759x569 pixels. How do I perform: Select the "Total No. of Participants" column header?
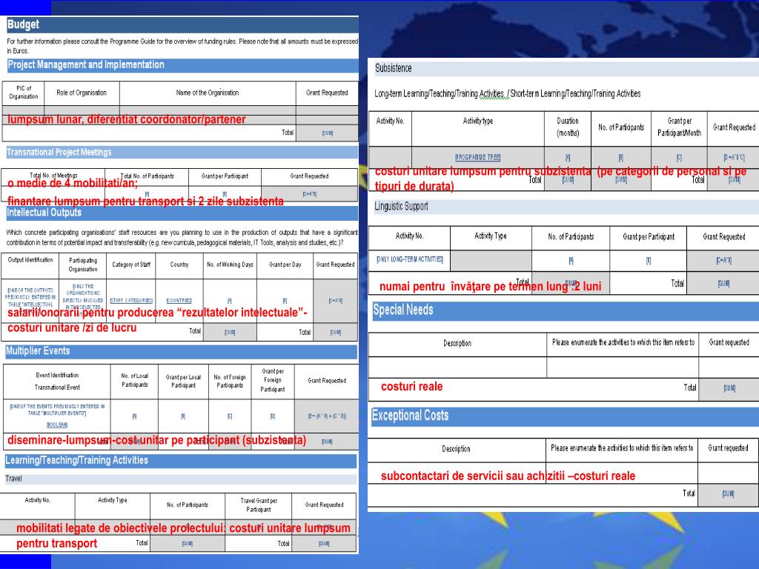[148, 176]
